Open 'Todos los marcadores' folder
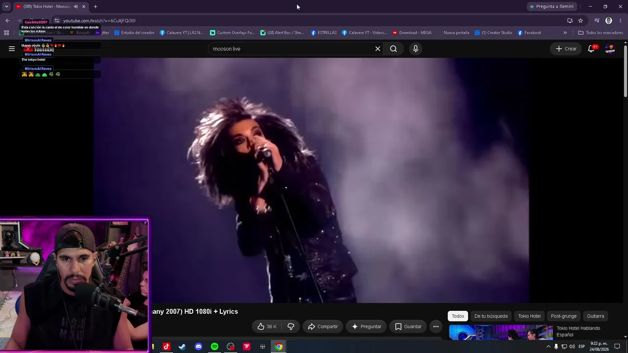Viewport: 628px width, 353px height. coord(601,33)
